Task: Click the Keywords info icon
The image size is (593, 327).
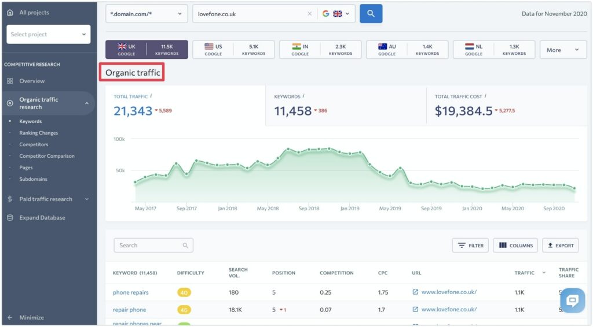Action: [303, 96]
